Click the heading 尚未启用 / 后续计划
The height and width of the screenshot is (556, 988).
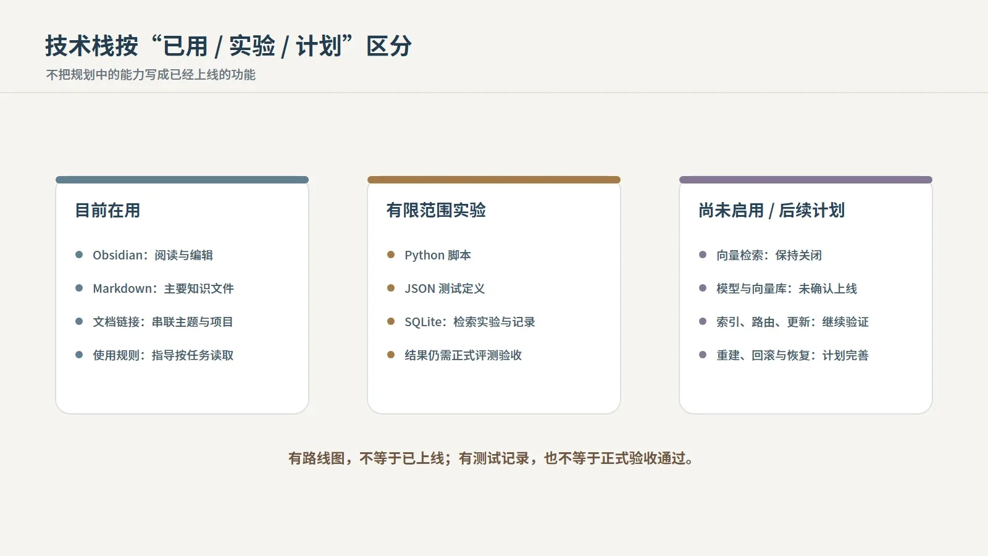[771, 211]
